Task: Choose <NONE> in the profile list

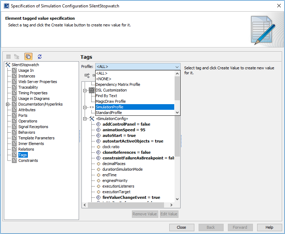Action: [x=135, y=79]
